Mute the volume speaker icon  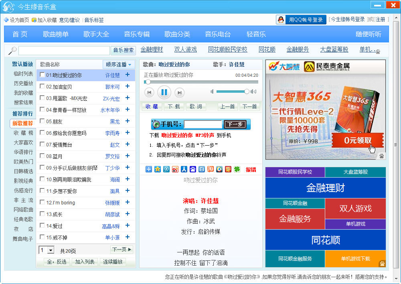[x=212, y=92]
